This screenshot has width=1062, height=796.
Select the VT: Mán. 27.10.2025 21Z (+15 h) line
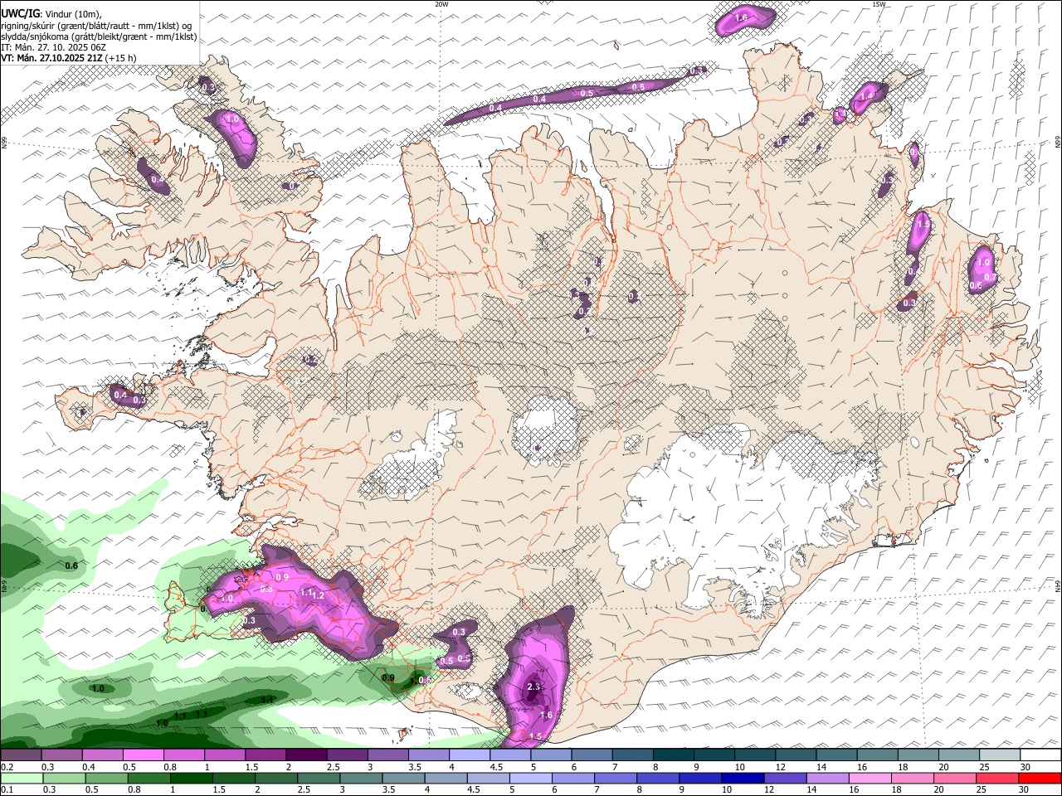pyautogui.click(x=68, y=58)
